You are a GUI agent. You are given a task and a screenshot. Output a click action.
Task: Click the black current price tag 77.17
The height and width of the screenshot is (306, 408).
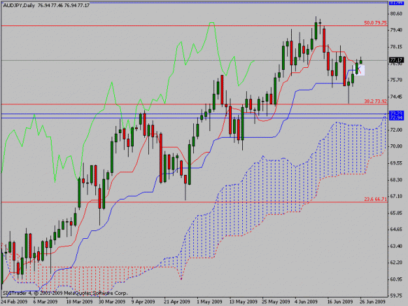point(396,60)
